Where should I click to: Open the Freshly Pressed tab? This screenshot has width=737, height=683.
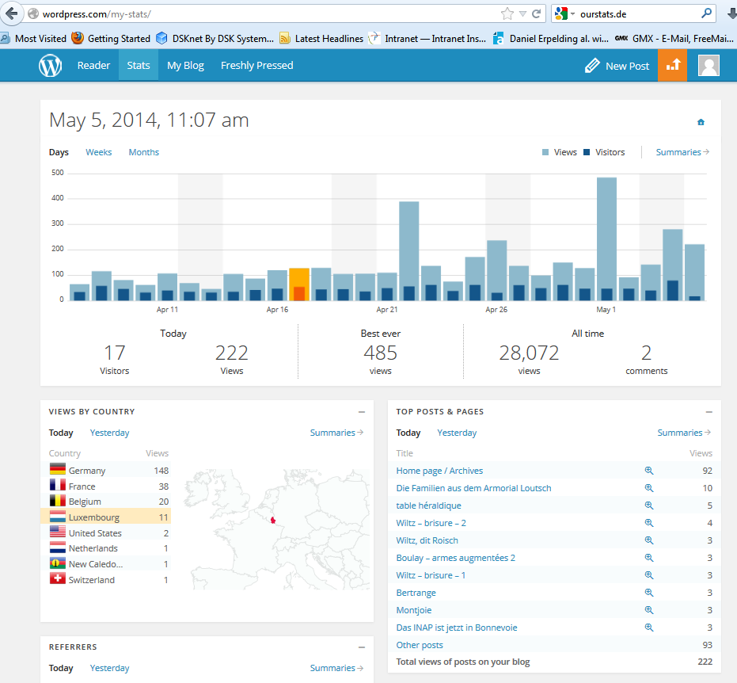coord(256,66)
